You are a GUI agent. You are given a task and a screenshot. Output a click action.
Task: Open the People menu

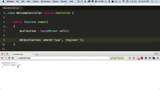pos(55,1)
